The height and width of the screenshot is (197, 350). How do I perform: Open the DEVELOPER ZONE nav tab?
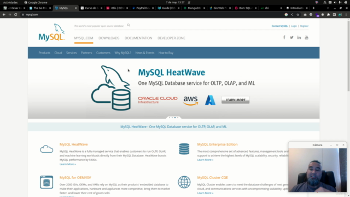(171, 38)
